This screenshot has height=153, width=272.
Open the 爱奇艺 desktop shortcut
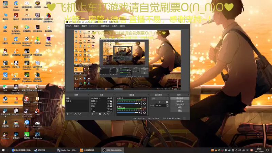point(27,135)
